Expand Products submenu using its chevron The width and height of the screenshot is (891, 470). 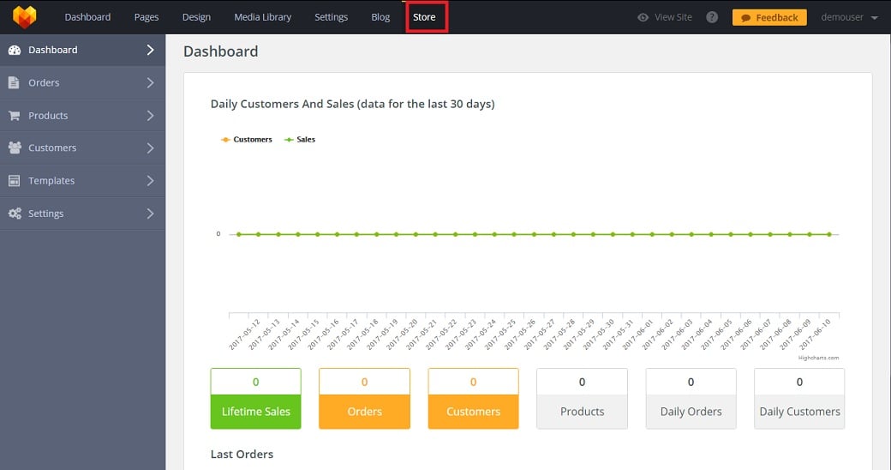[x=150, y=116]
